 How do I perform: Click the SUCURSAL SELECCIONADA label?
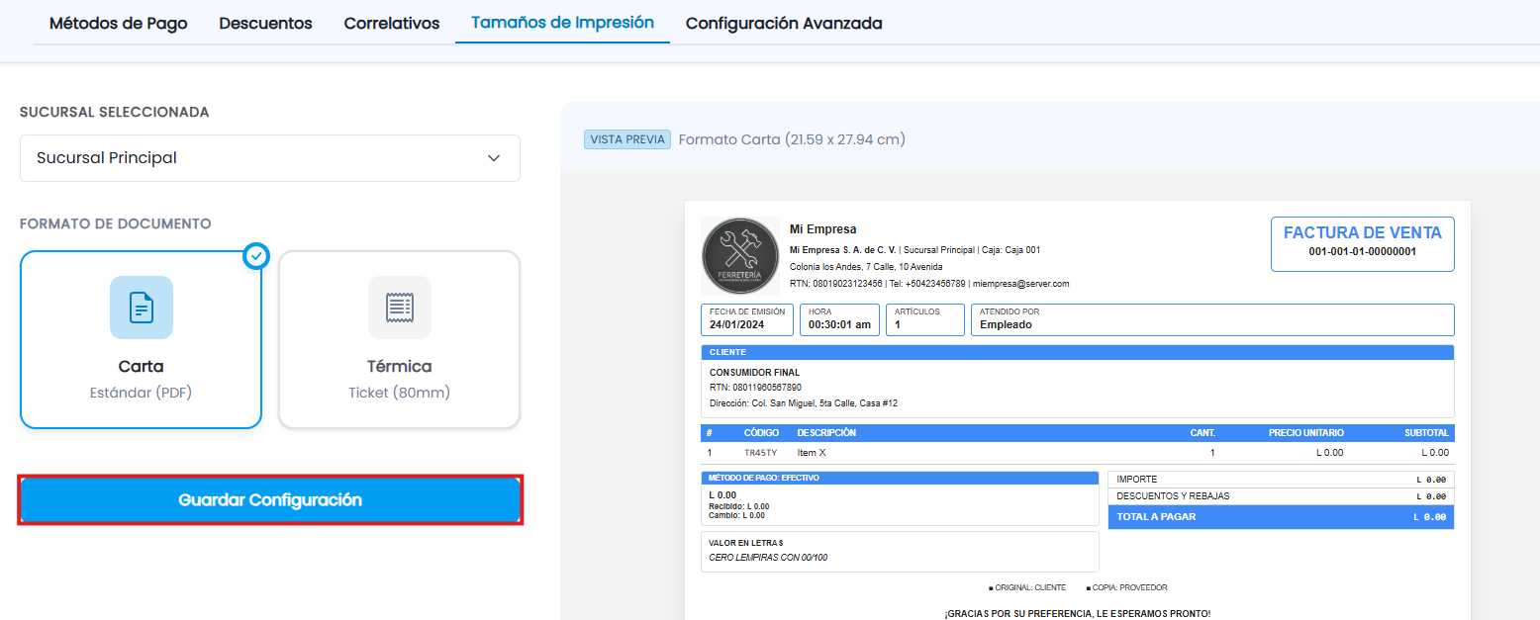[115, 113]
